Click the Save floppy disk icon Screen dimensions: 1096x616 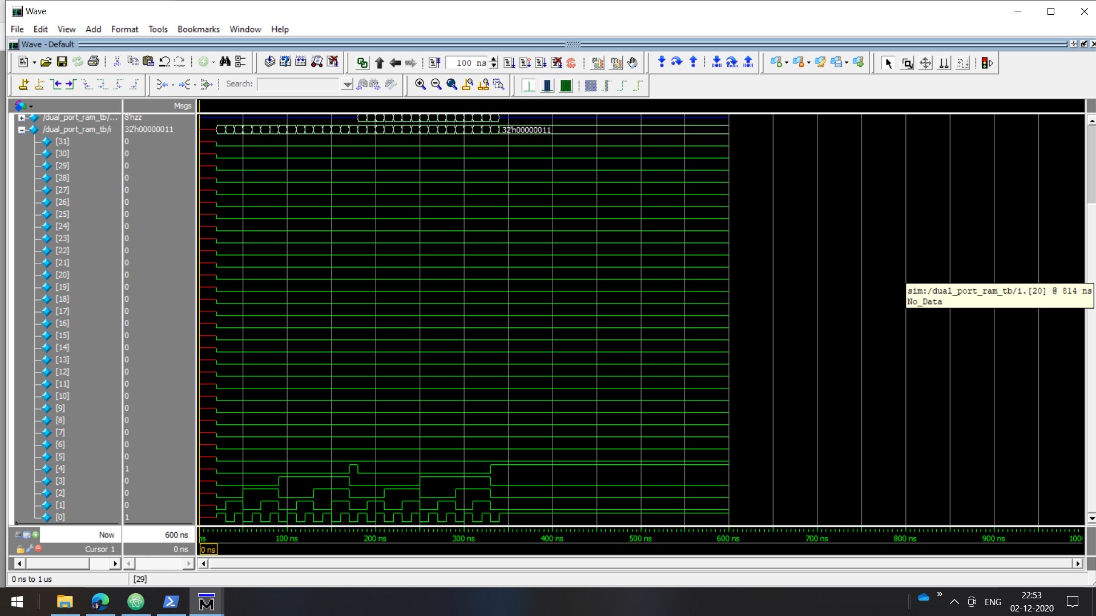(62, 62)
